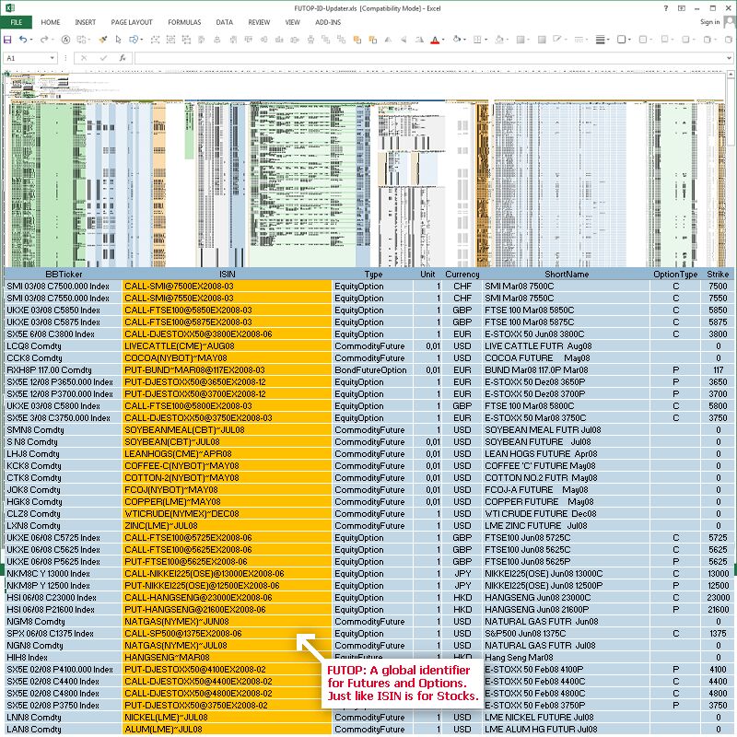Select cell CALL-SMI@7500EX2008-03
Viewport: 737px width, 737px height.
(x=227, y=287)
